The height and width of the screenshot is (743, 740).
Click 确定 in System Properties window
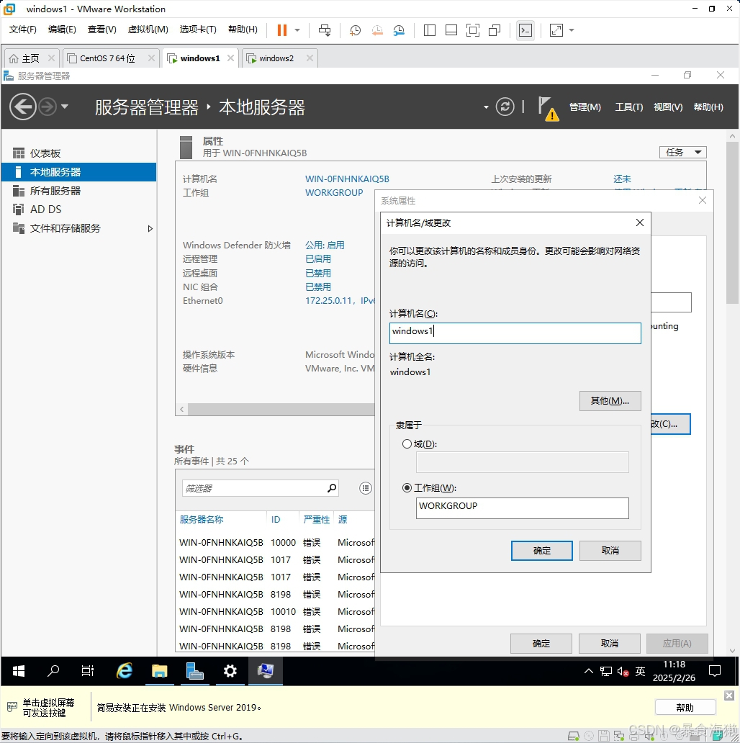point(541,644)
